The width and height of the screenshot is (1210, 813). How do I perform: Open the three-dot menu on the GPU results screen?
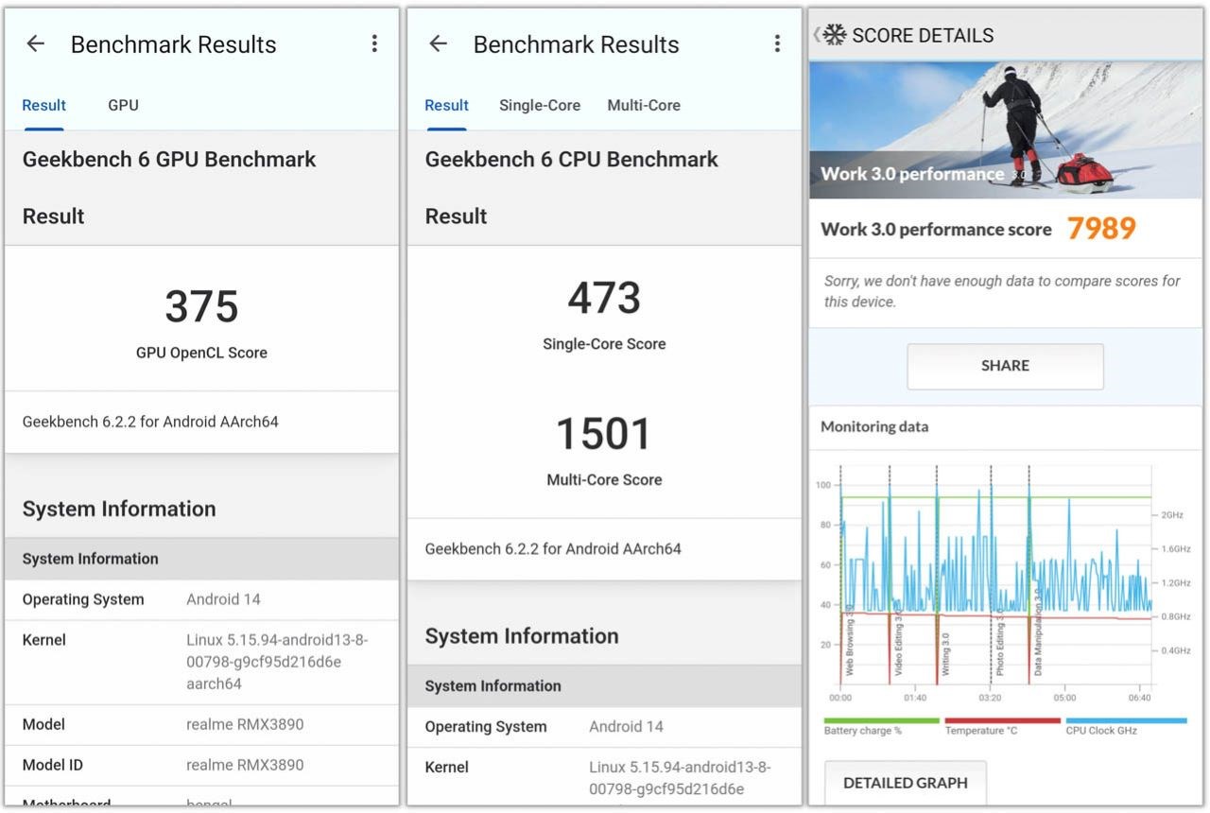pyautogui.click(x=374, y=43)
